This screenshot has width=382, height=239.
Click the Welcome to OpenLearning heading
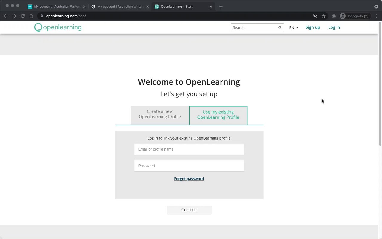[189, 82]
